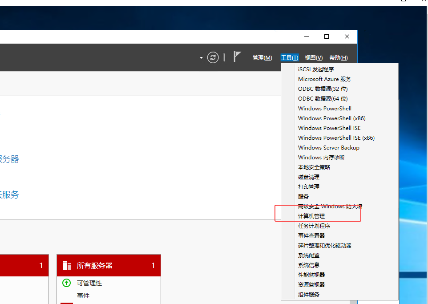This screenshot has width=428, height=304.
Task: Choose Microsoft Azure 服务 entry
Action: 324,79
